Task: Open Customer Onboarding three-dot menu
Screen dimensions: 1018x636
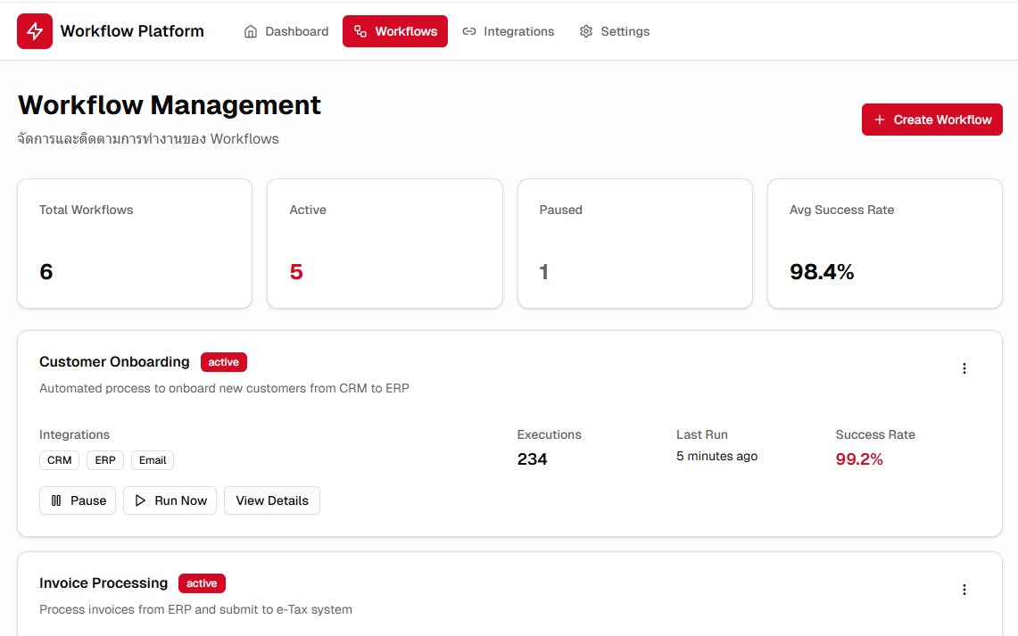Action: tap(964, 368)
